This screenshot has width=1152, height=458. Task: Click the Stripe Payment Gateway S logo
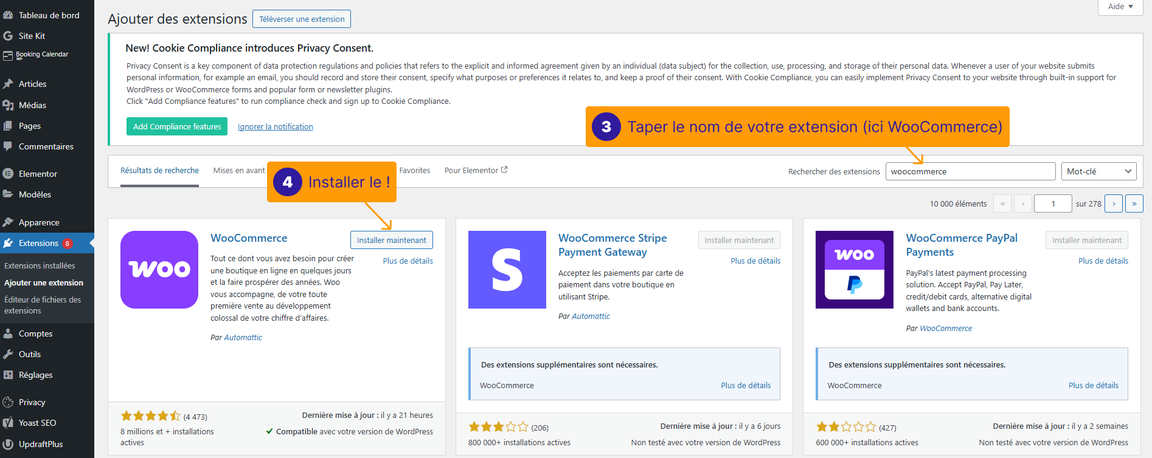tap(507, 270)
